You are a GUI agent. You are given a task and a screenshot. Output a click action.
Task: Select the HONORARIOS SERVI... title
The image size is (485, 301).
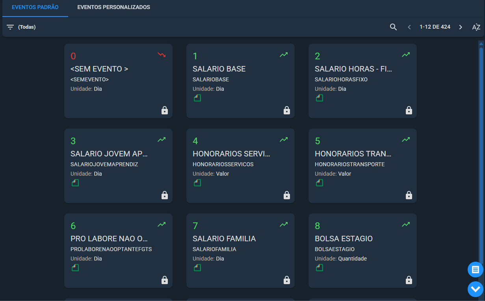pos(231,154)
